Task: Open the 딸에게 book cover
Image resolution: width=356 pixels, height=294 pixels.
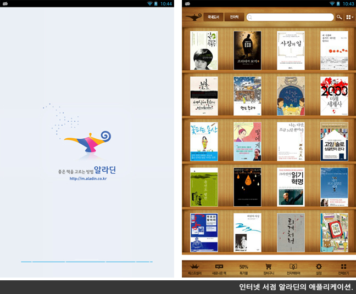Action: [247, 142]
